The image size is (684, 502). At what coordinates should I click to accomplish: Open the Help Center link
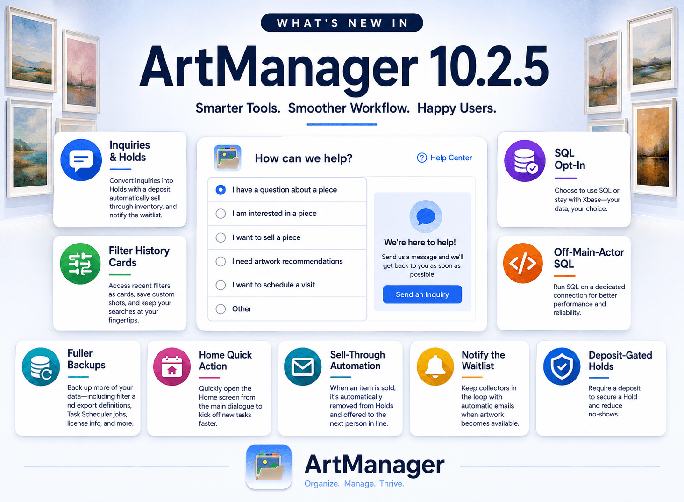[x=444, y=158]
